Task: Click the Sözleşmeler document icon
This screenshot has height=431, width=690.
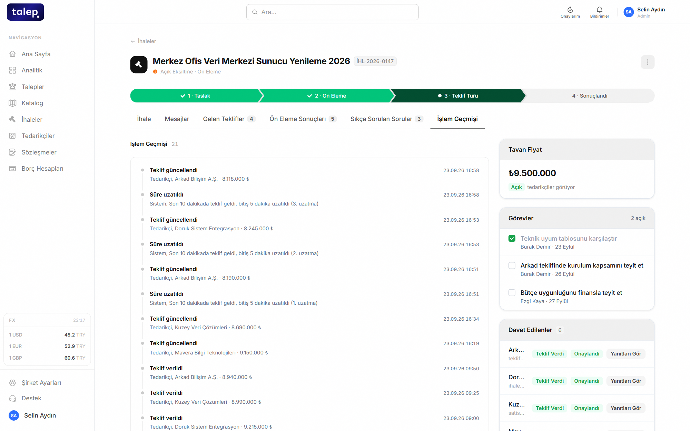Action: tap(12, 152)
